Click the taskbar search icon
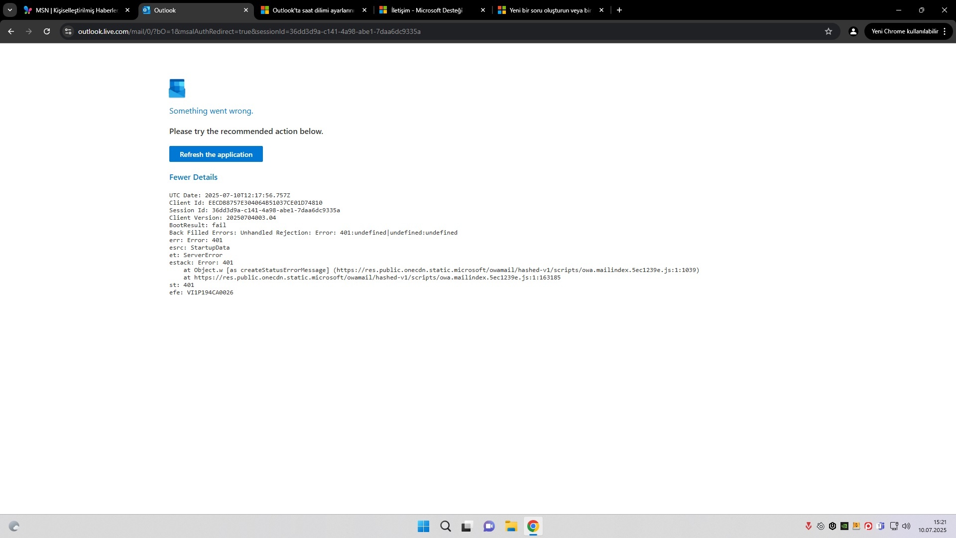This screenshot has width=956, height=538. point(445,527)
